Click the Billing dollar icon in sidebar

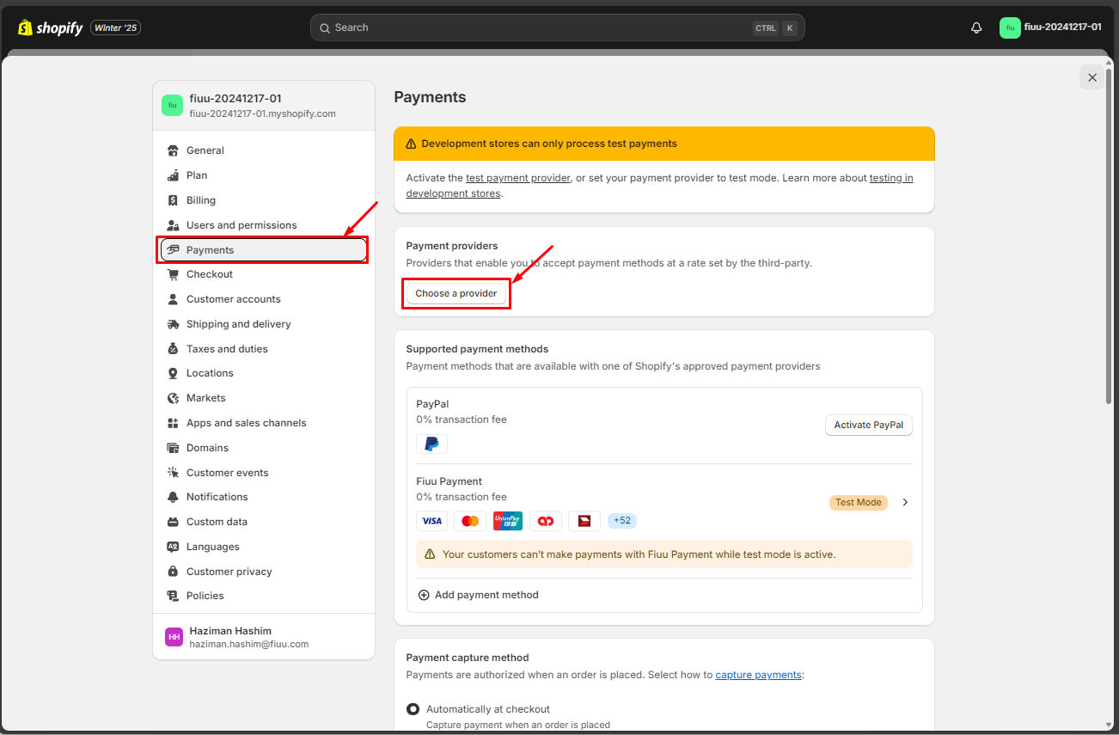click(x=172, y=200)
